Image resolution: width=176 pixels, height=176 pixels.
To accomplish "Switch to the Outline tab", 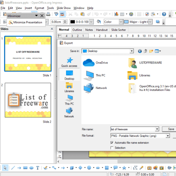I will point(77,30).
